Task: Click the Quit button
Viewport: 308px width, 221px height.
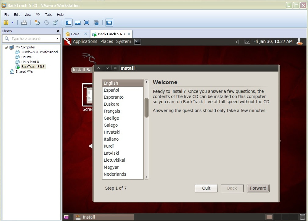Action: coord(206,188)
